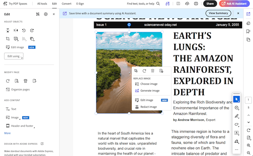Click the insert page icon under Modify Page
This screenshot has width=253, height=156.
(x=17, y=81)
